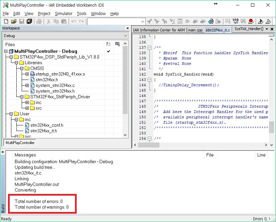
Task: Click the Undo arrow icon
Action: click(74, 21)
